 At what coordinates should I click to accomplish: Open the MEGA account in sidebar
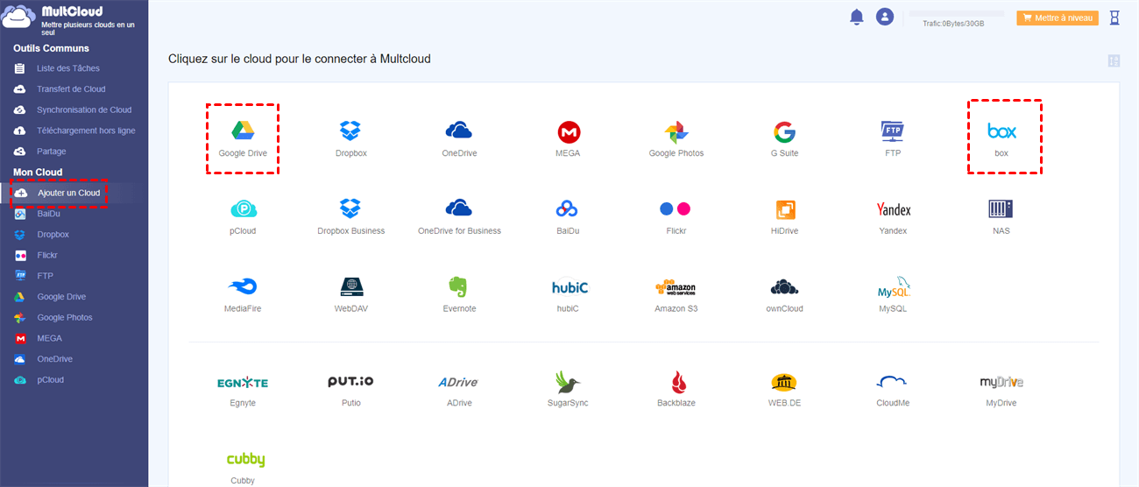(49, 338)
